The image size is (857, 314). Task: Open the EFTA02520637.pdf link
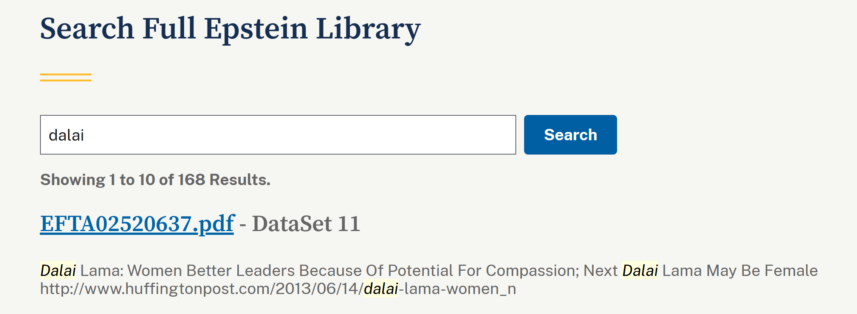pyautogui.click(x=137, y=224)
